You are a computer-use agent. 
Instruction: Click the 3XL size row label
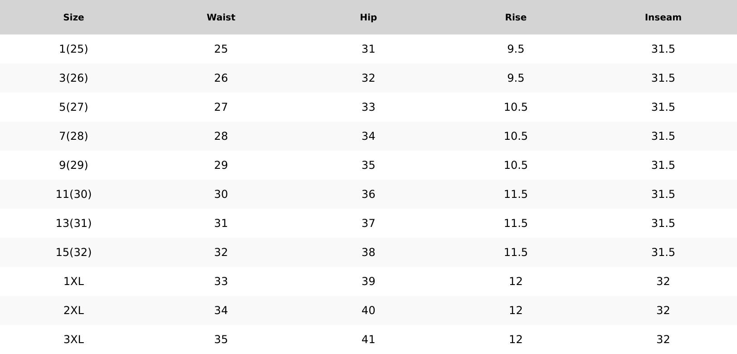[x=73, y=339]
